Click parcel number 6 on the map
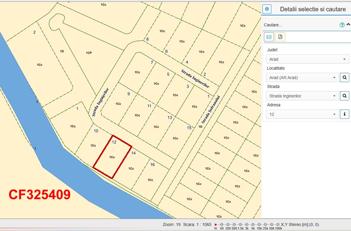 click(x=166, y=51)
